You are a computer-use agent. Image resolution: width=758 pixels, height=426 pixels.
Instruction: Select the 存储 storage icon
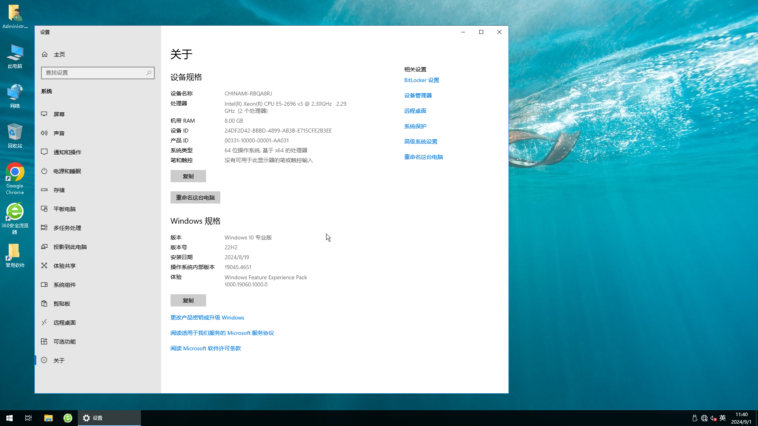(x=44, y=190)
